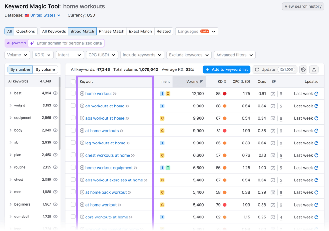Image resolution: width=329 pixels, height=231 pixels.
Task: Check the home workout row checkbox
Action: (73, 93)
